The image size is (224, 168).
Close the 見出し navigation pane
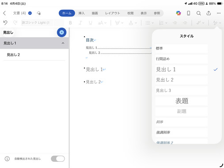61,32
